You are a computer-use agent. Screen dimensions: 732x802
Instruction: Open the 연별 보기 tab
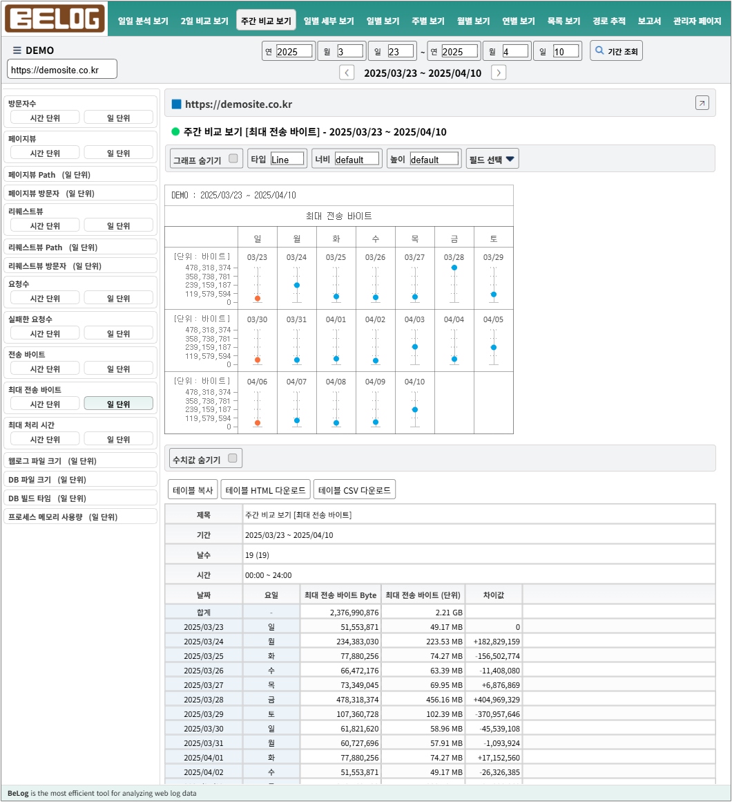coord(519,21)
